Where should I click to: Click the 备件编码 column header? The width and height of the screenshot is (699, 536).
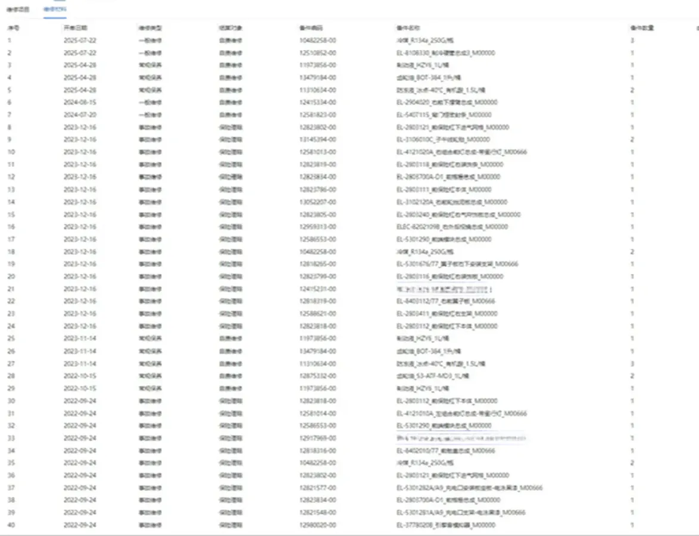pyautogui.click(x=311, y=28)
